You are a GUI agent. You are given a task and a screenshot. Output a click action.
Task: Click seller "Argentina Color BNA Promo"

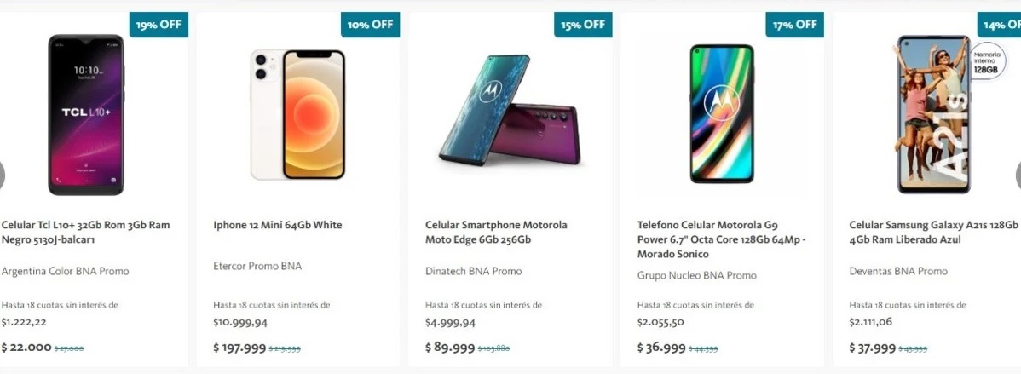coord(66,272)
